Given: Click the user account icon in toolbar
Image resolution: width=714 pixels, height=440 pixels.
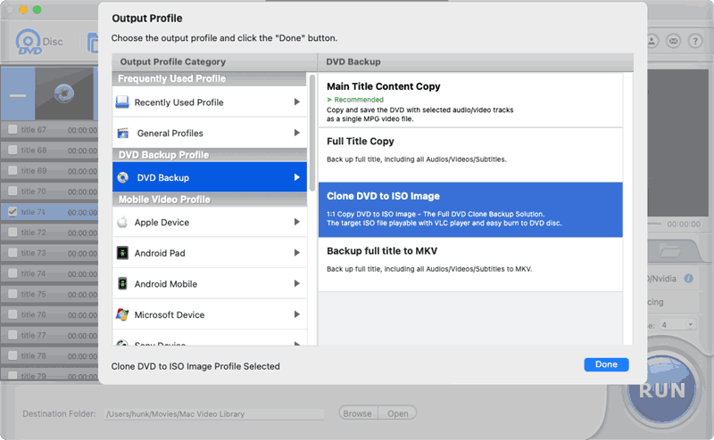Looking at the screenshot, I should pyautogui.click(x=652, y=41).
